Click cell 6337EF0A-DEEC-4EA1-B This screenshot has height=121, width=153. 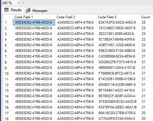tap(118, 107)
